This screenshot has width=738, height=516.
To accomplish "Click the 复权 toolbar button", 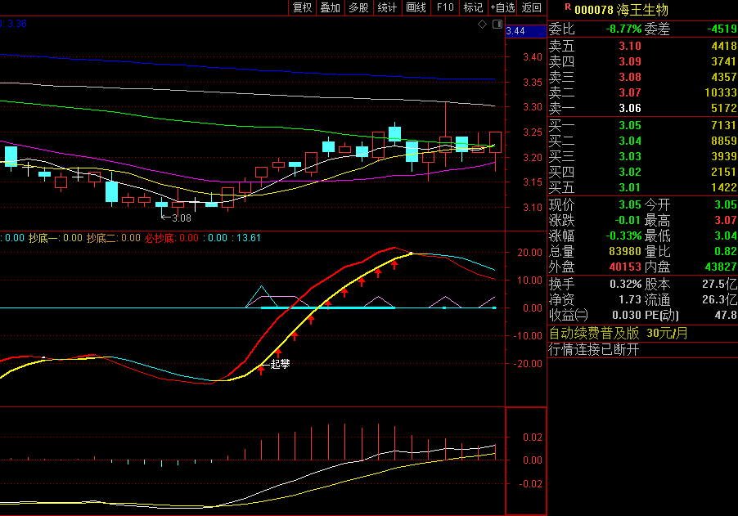I will (302, 7).
